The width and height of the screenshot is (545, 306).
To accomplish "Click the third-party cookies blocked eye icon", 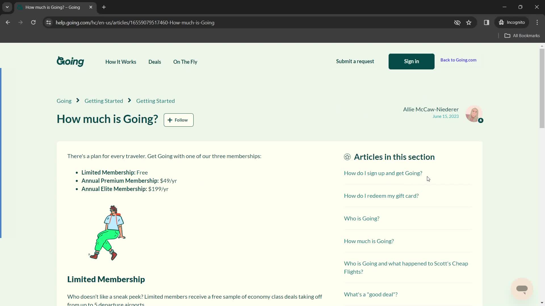I will coord(457,22).
